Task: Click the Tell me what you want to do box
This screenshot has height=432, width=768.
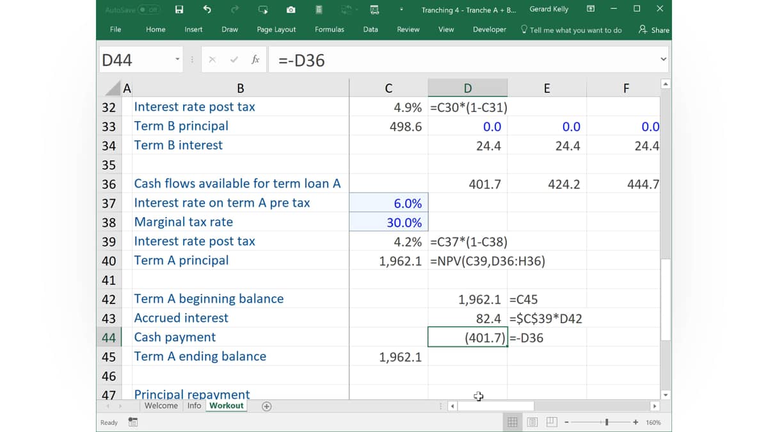Action: tap(572, 30)
